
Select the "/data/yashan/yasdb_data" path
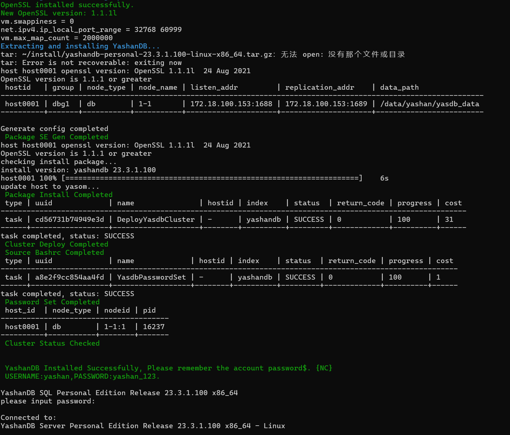[430, 104]
